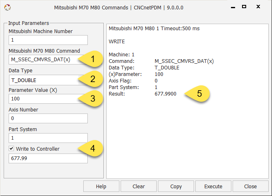Click the Part System line in output
This screenshot has width=272, height=196.
tap(133, 87)
